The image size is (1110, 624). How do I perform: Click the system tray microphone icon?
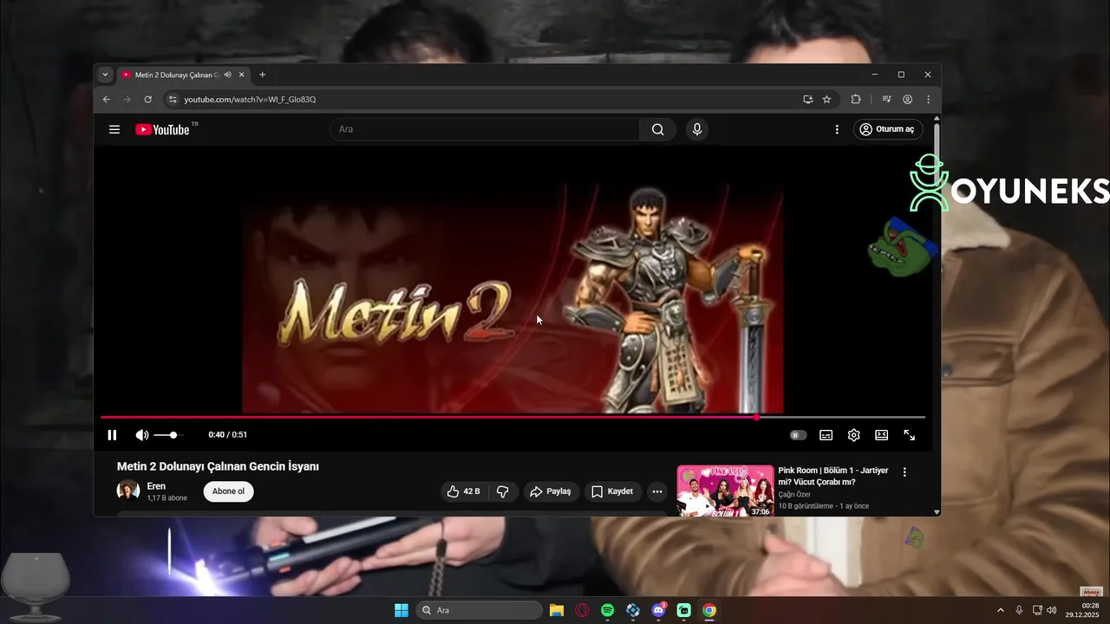(1019, 610)
